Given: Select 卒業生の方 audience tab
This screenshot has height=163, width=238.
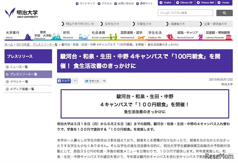Looking at the screenshot, I should [x=149, y=24].
